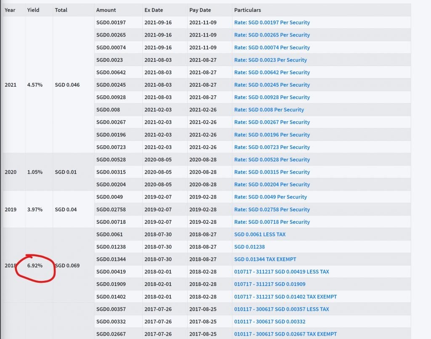Open the "Rate: SGD 0.00265 Per Security" link
This screenshot has height=339, width=431.
pyautogui.click(x=272, y=35)
